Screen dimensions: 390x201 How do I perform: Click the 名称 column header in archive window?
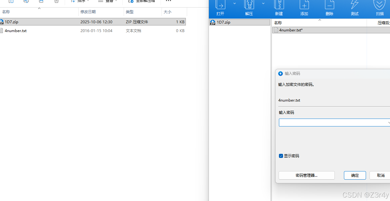point(278,23)
